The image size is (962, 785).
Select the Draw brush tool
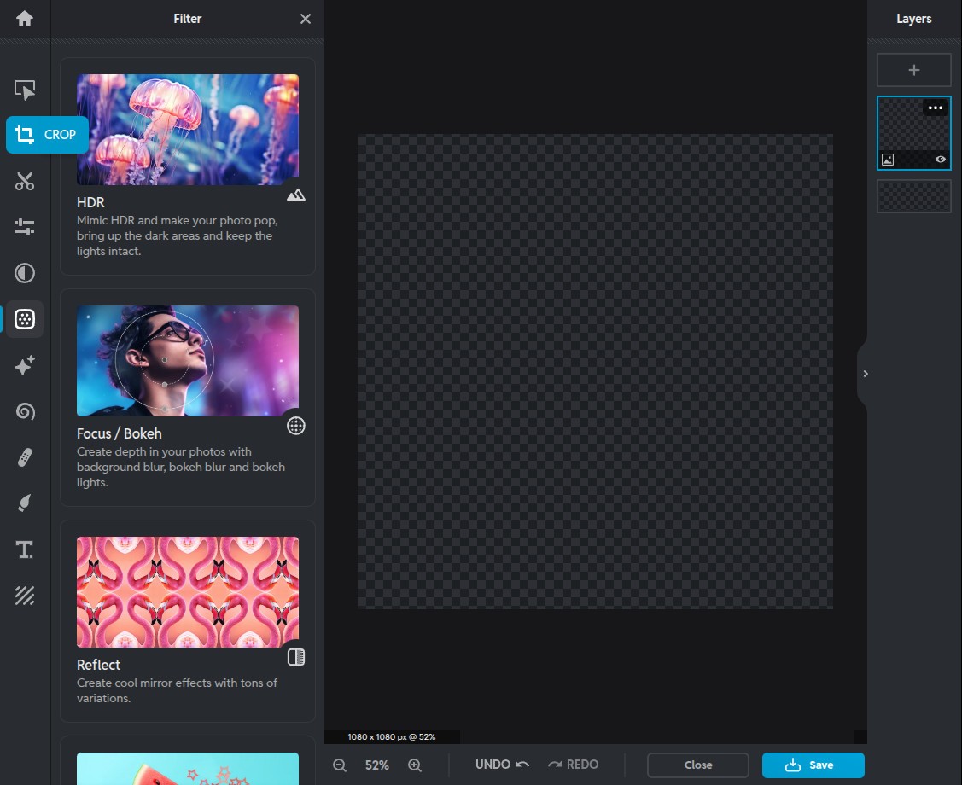point(25,503)
